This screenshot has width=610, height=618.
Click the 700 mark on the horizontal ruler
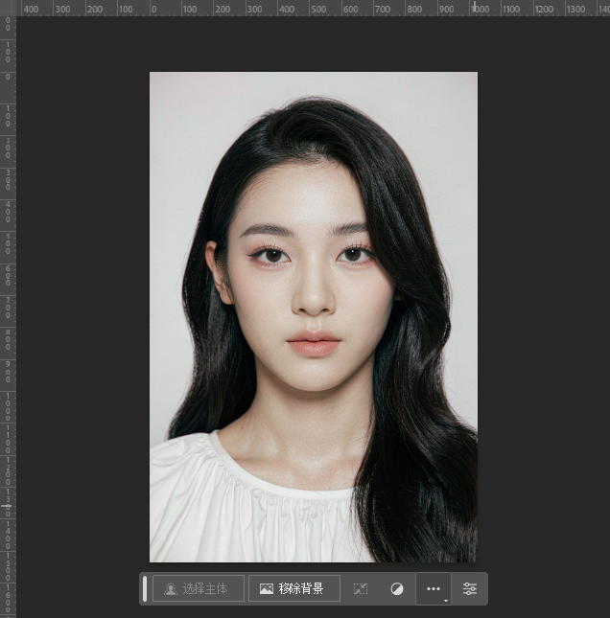(383, 9)
